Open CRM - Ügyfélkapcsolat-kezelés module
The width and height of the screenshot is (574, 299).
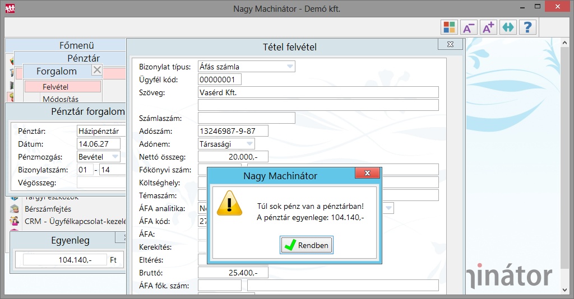click(75, 221)
